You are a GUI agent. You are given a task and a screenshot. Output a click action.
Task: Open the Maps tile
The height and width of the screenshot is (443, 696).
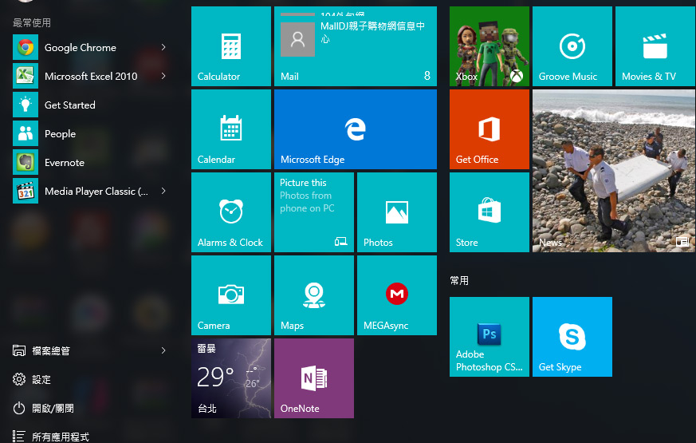(x=314, y=295)
